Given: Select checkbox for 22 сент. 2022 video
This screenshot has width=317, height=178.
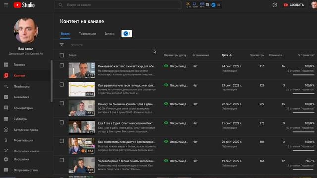Looking at the screenshot, I should coord(62,103).
